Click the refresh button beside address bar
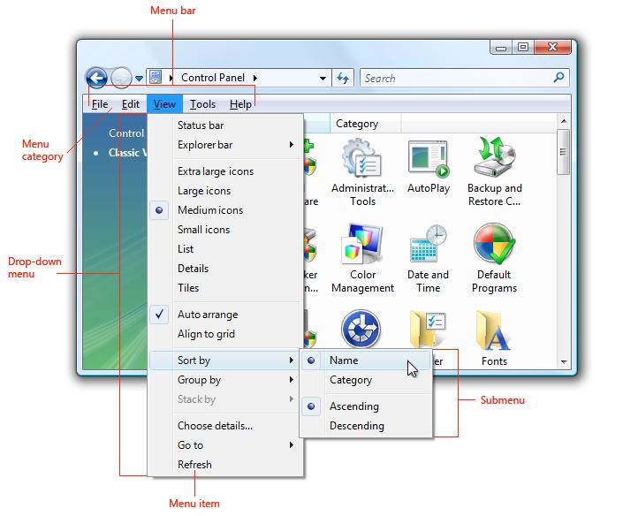 (x=344, y=78)
